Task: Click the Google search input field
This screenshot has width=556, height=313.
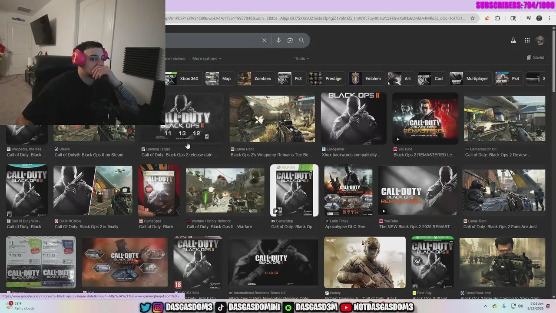Action: coord(212,40)
